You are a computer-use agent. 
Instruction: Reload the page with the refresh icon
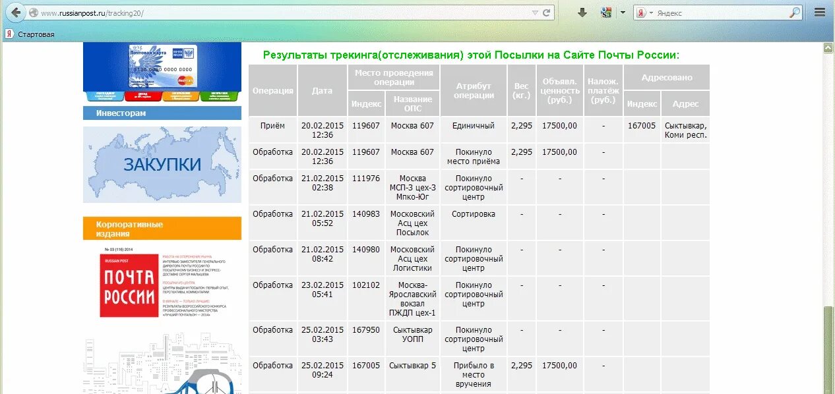pyautogui.click(x=546, y=13)
